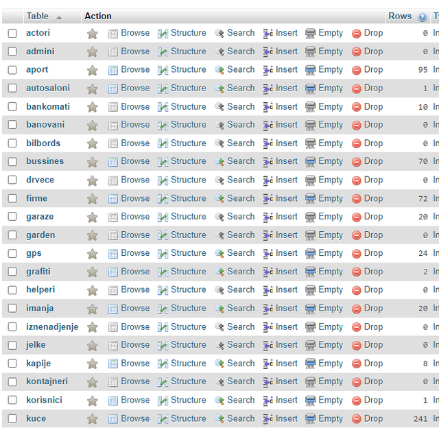Viewport: 439px width, 428px height.
Task: Check the bussines row checkbox
Action: 12,161
